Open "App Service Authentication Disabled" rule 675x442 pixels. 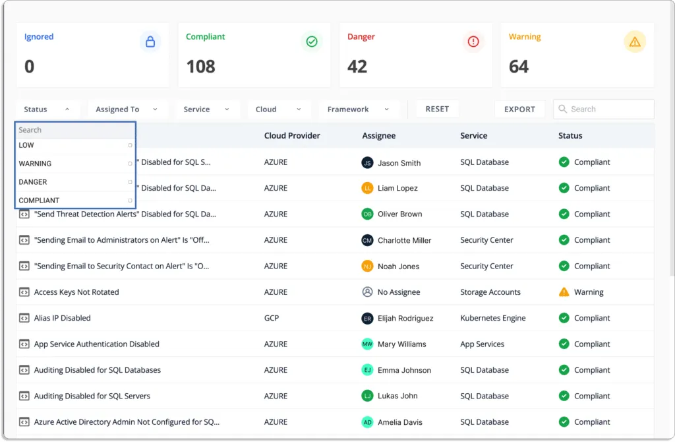coord(96,344)
